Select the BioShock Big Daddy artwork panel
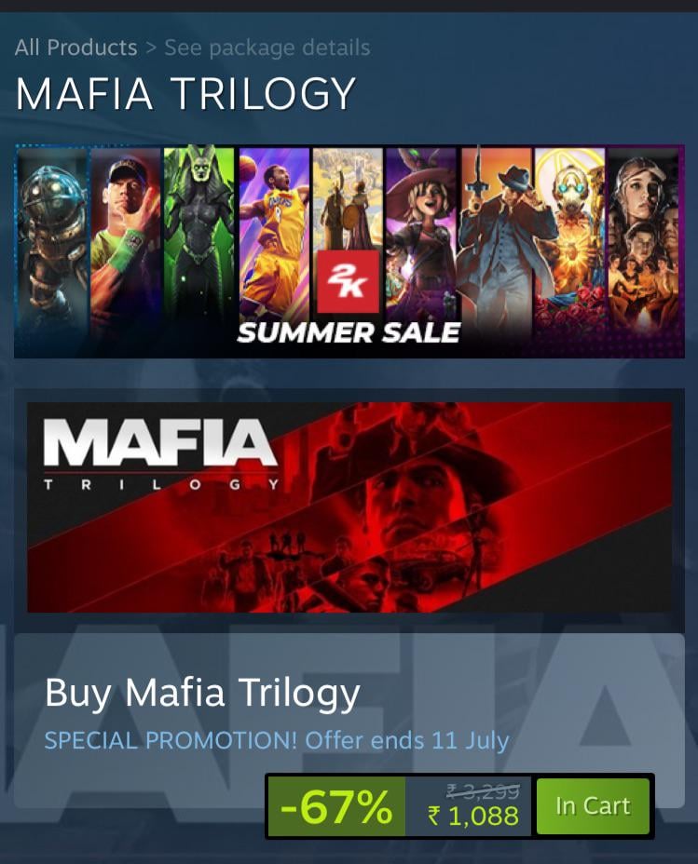This screenshot has width=698, height=864. (53, 242)
